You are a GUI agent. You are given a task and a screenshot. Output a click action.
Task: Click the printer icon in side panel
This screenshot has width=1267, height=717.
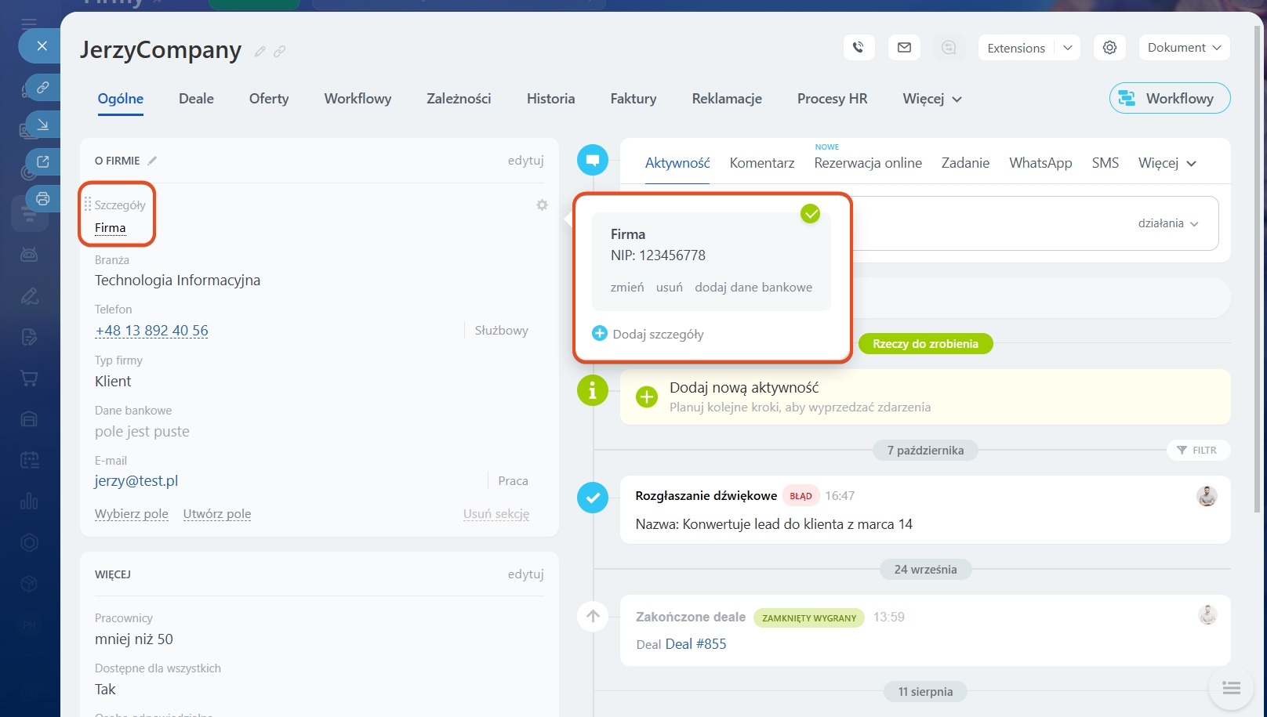43,198
